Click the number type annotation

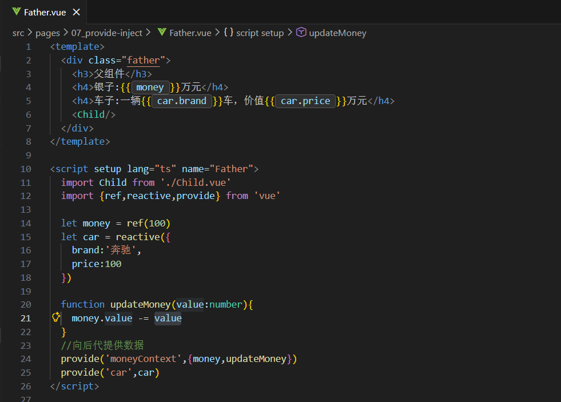pos(226,305)
